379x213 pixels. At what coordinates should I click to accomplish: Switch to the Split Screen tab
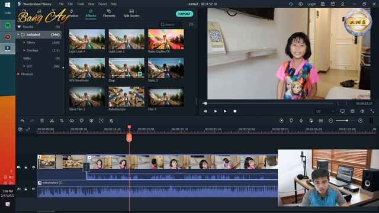(131, 14)
